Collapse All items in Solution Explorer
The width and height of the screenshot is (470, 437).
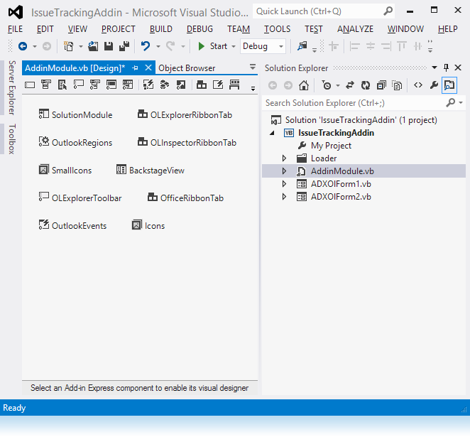(x=381, y=85)
